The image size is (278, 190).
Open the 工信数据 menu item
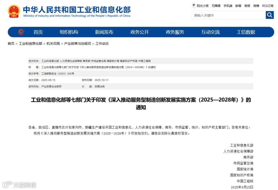(246, 32)
